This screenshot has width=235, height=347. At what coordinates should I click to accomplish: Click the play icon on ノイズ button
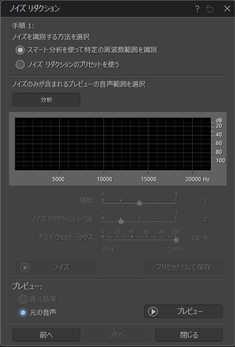pyautogui.click(x=25, y=268)
